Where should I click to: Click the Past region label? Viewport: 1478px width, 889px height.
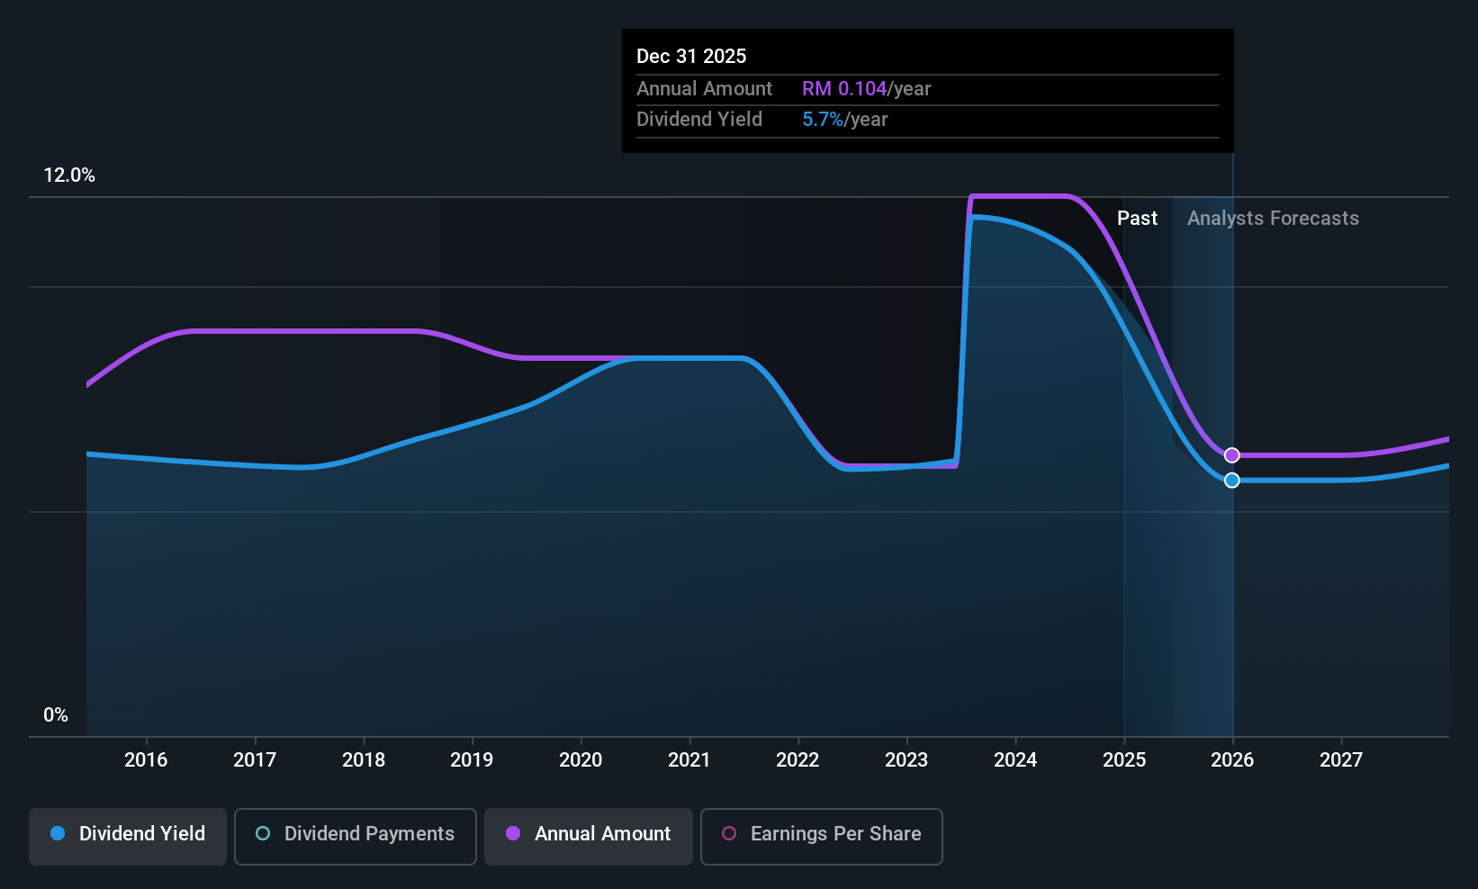(x=1137, y=219)
